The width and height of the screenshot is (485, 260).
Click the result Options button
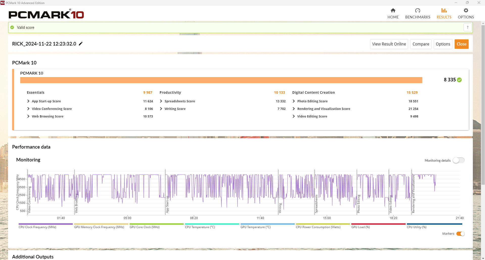coord(443,44)
